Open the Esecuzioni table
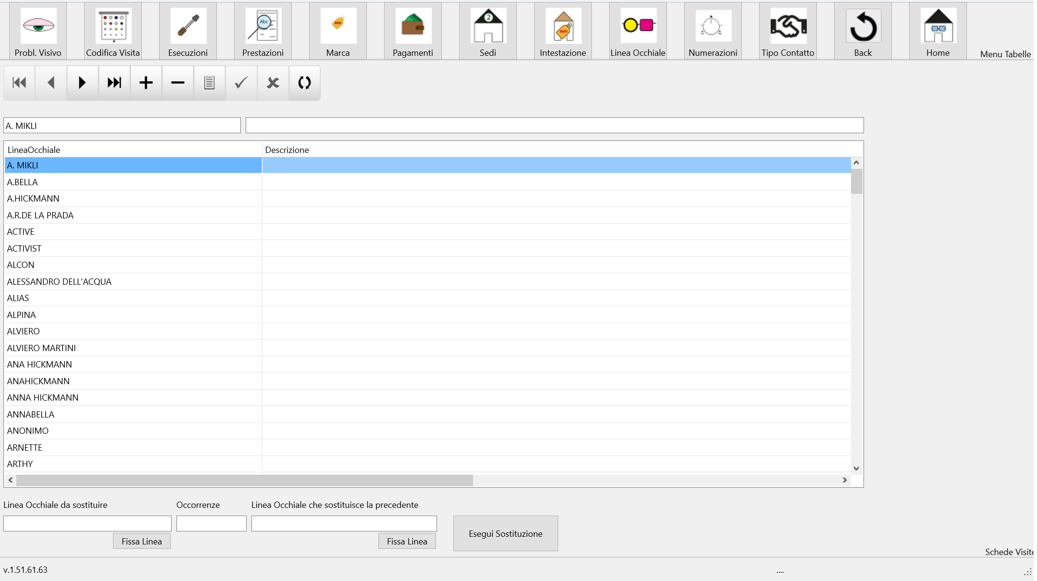The width and height of the screenshot is (1037, 581). (x=188, y=31)
